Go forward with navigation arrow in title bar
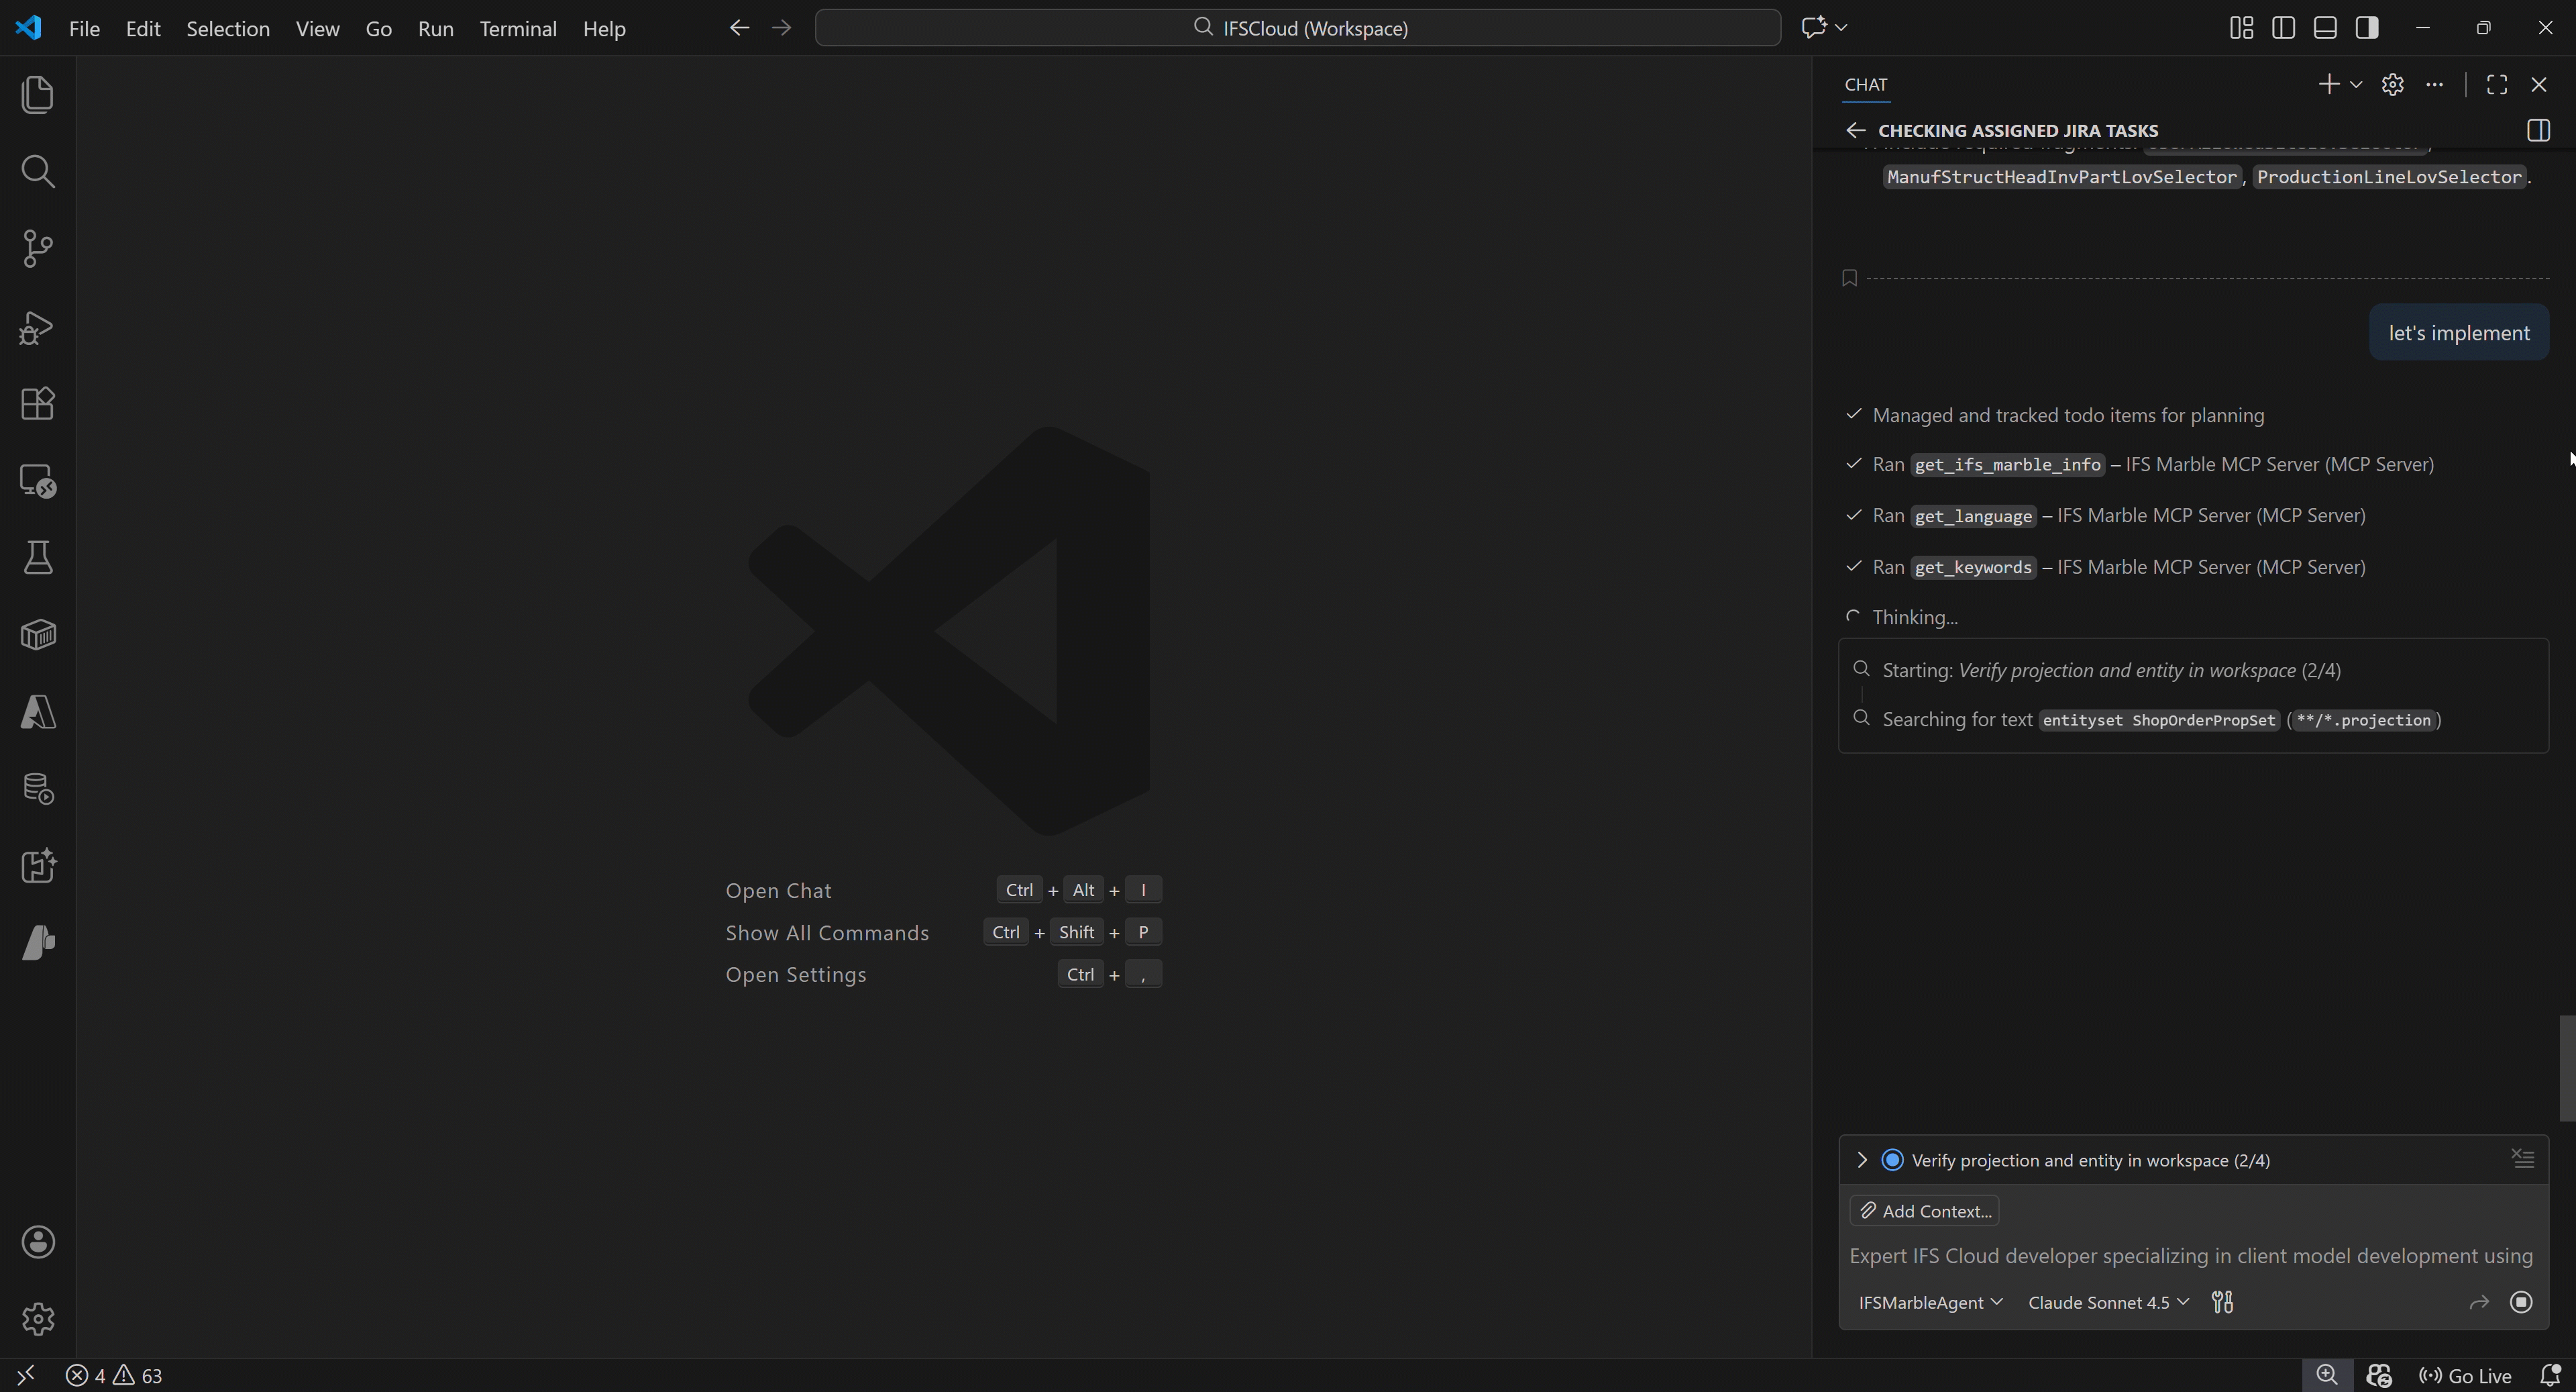The width and height of the screenshot is (2576, 1392). tap(782, 28)
